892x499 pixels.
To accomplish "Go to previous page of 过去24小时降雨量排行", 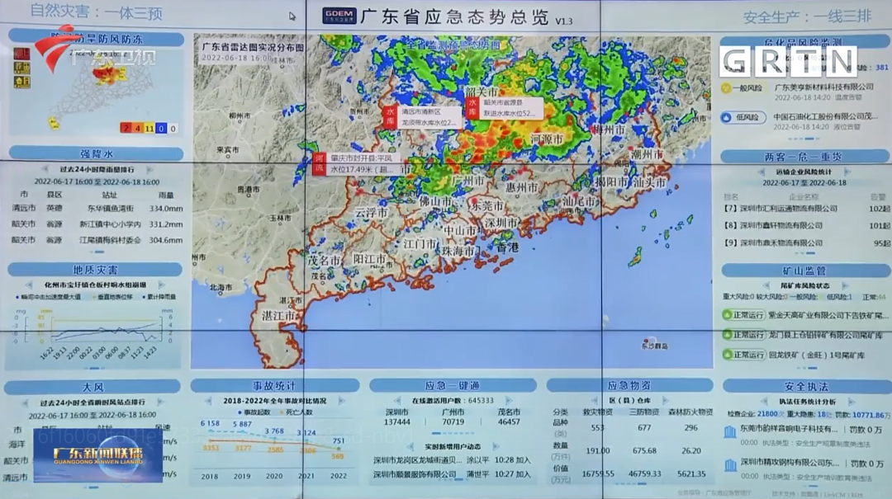I will point(45,169).
